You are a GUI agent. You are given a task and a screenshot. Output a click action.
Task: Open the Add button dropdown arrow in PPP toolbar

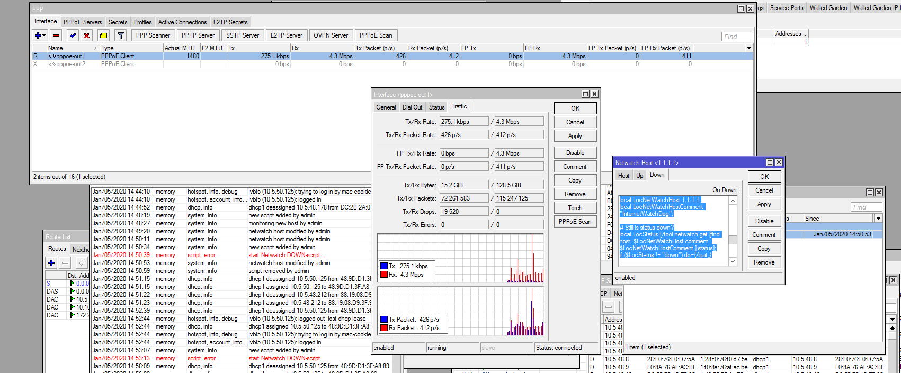pos(45,35)
